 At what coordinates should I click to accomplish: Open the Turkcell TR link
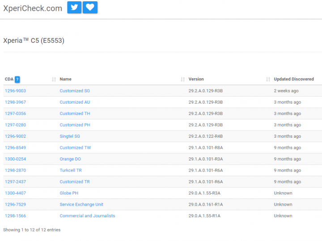click(71, 170)
